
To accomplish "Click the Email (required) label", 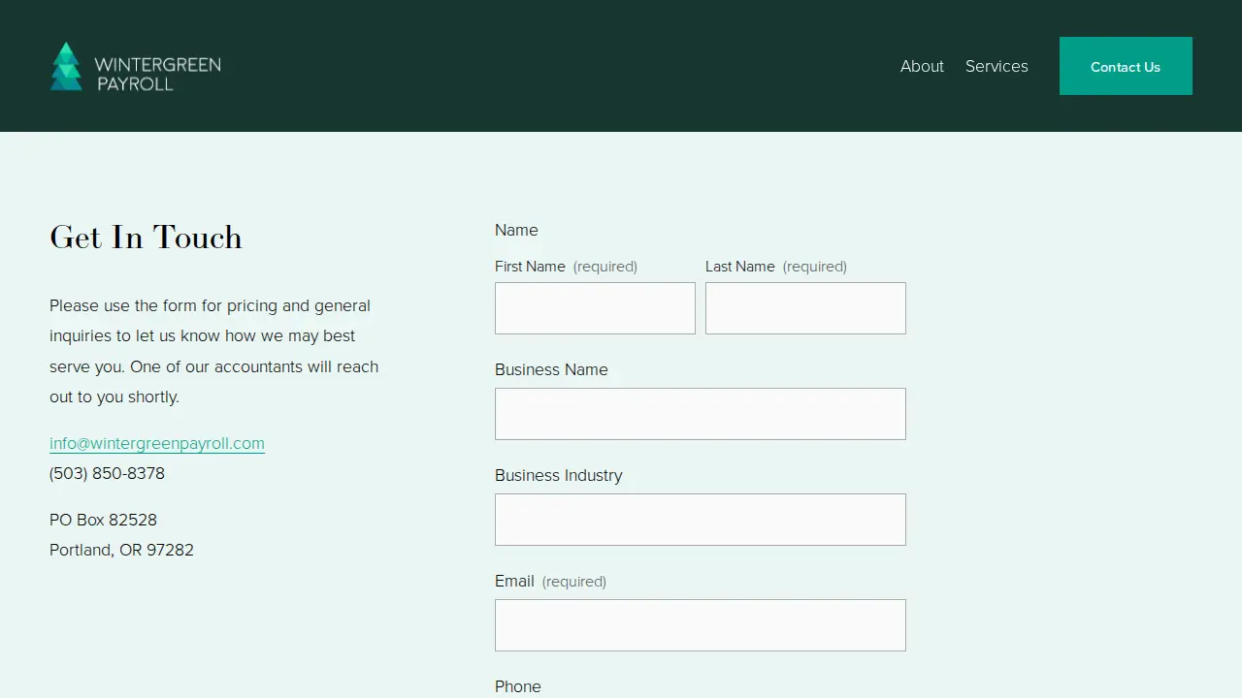I will tap(550, 581).
